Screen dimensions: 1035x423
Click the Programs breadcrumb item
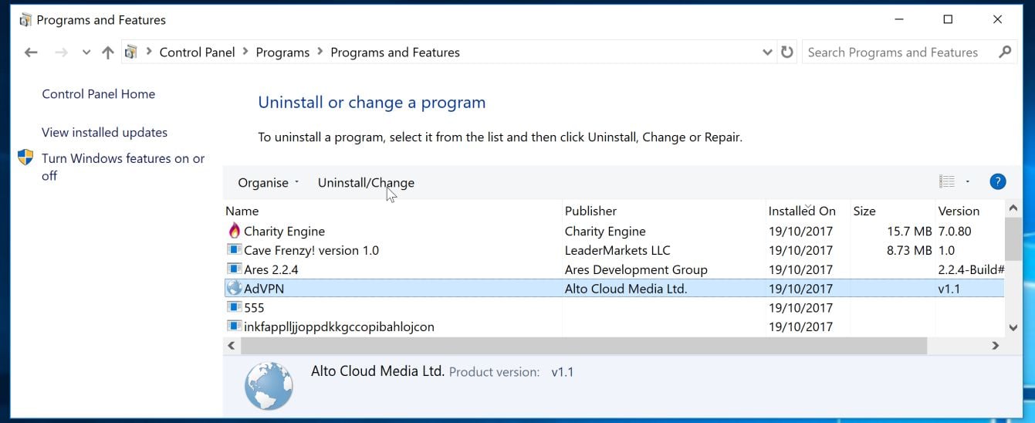point(282,52)
